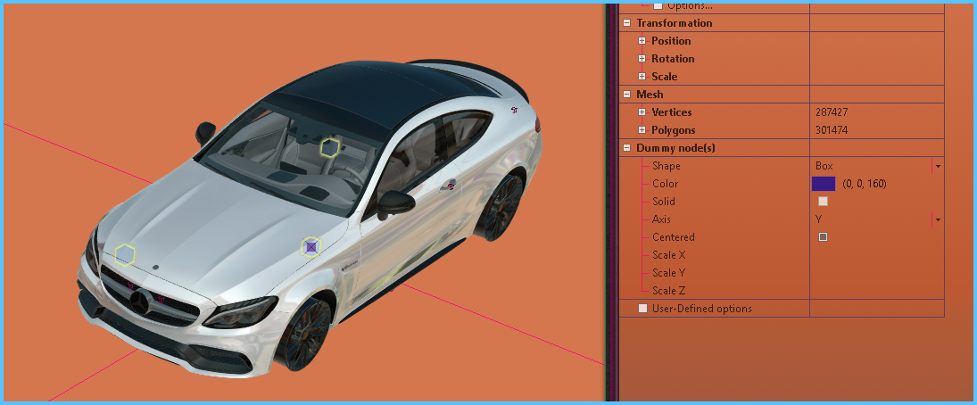
Task: Select the hexagon dummy node on front-left hood
Action: tap(125, 255)
